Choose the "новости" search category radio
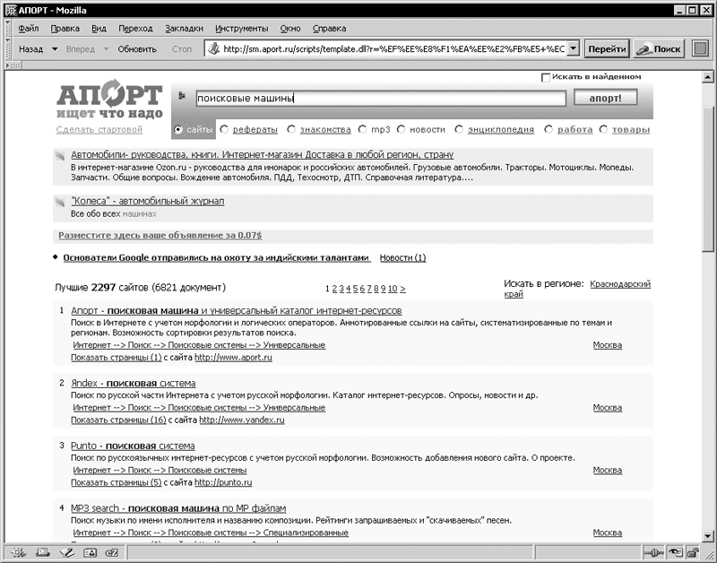717x563 pixels. [402, 130]
